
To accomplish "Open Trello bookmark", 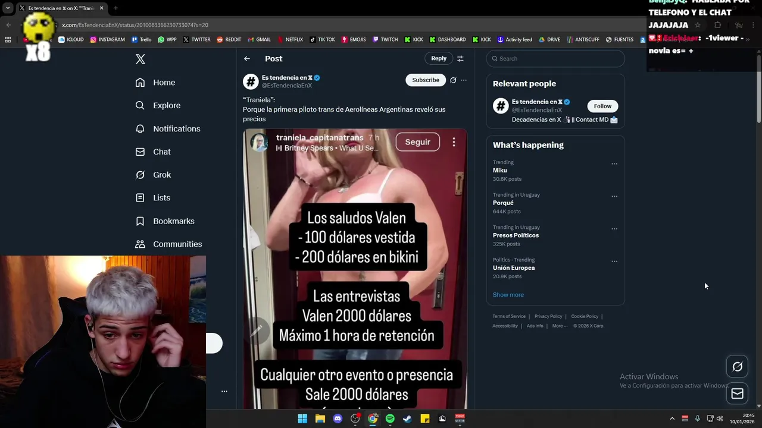I will click(142, 40).
